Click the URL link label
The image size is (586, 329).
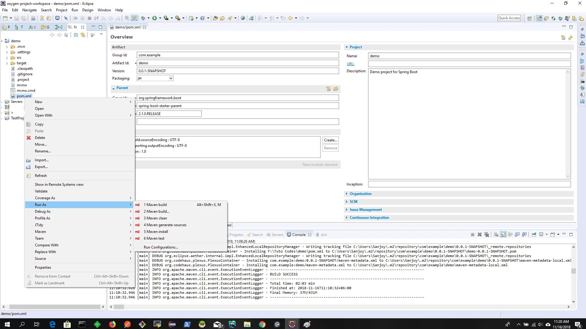pyautogui.click(x=351, y=64)
